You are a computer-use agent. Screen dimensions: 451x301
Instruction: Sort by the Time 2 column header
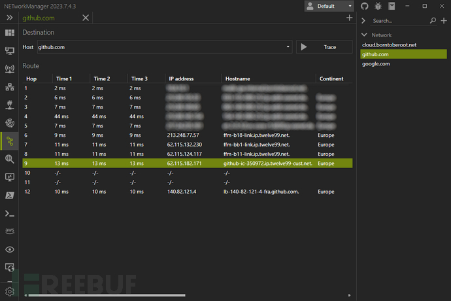pyautogui.click(x=102, y=79)
